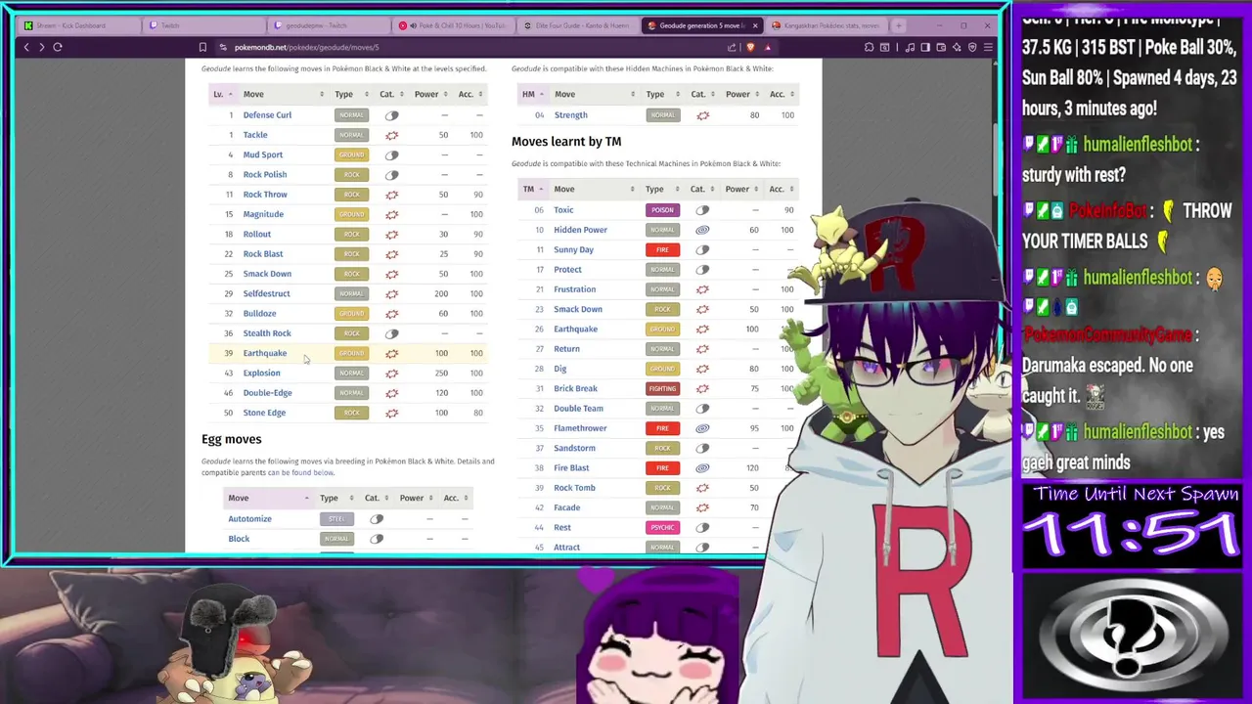Click the status category icon for Toxic

coord(702,210)
